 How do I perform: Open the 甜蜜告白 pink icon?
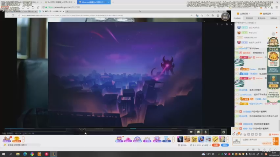coord(128,139)
